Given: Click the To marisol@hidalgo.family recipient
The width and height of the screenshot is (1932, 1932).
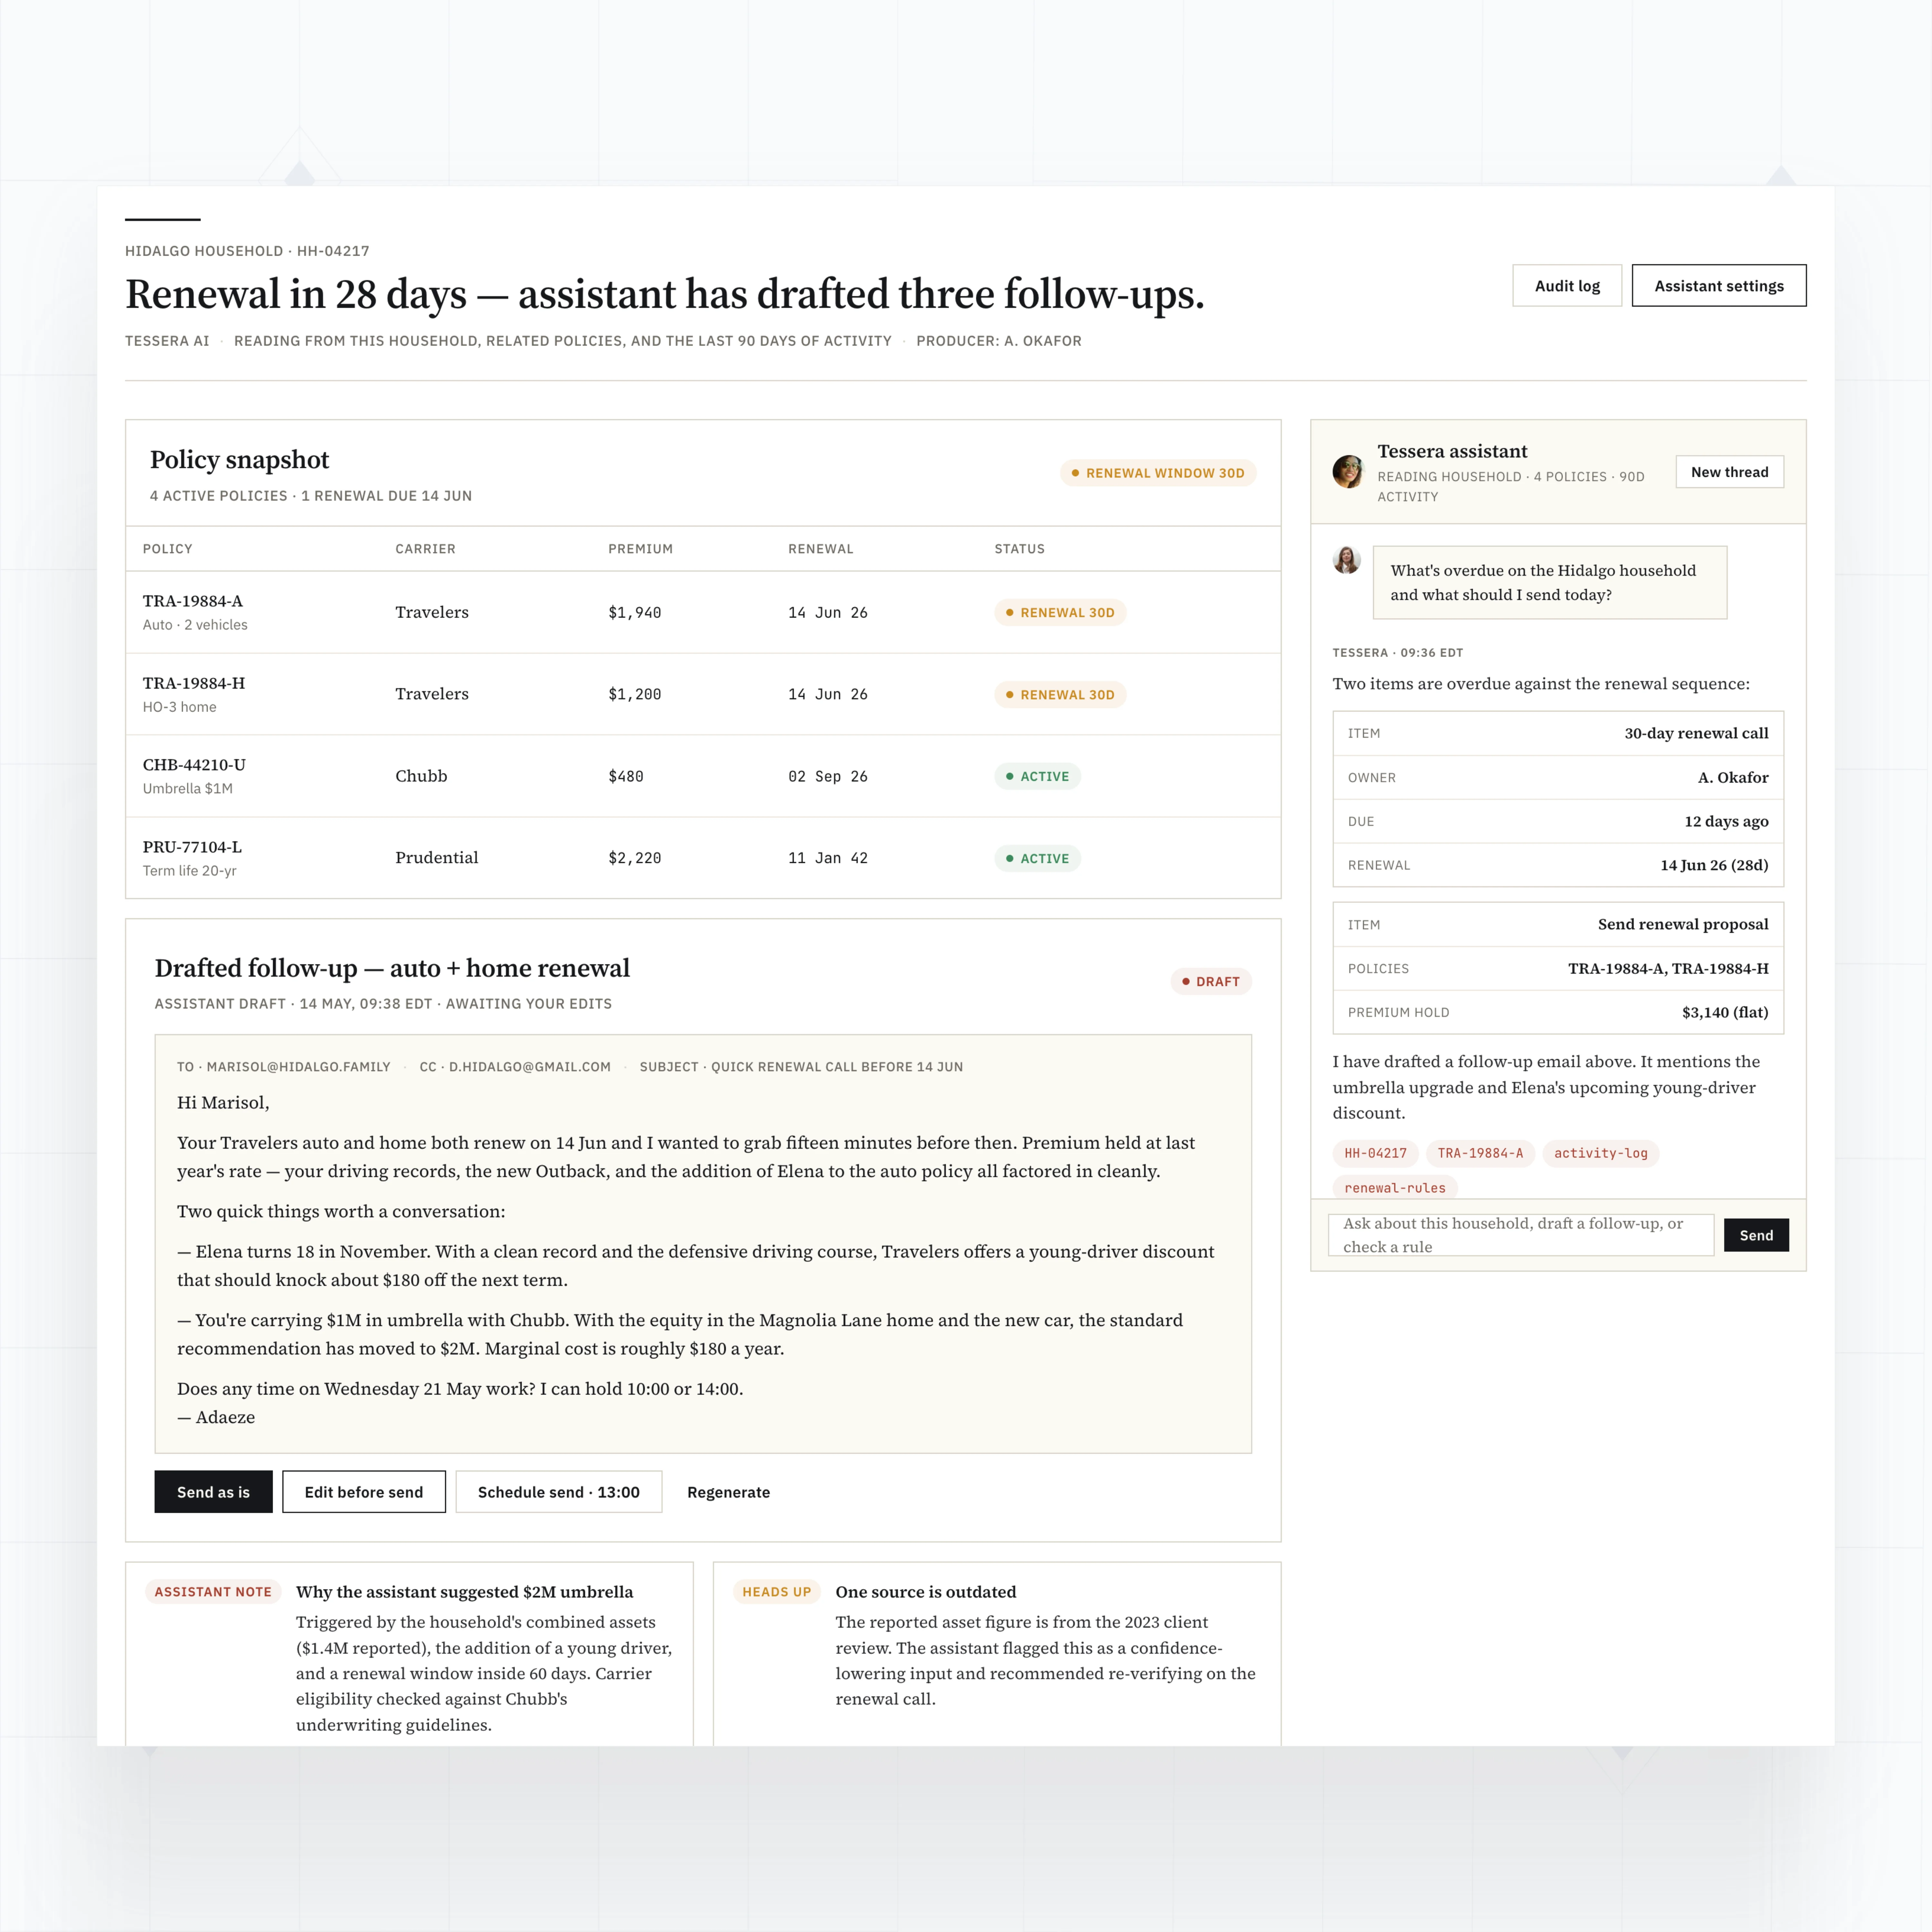Looking at the screenshot, I should (284, 1067).
